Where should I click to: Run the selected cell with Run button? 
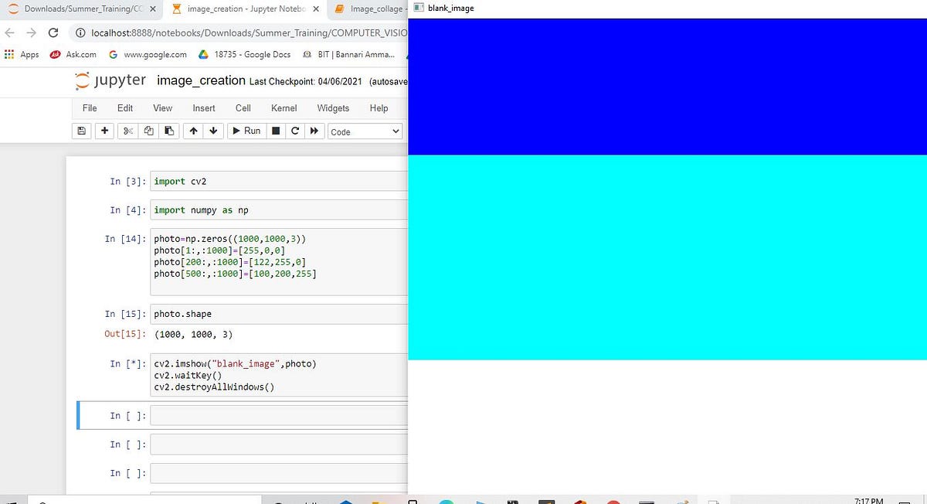pos(246,131)
